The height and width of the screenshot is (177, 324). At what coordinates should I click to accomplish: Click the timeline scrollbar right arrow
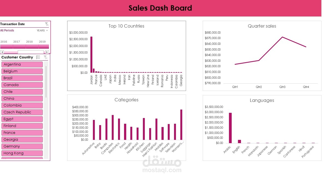point(47,52)
